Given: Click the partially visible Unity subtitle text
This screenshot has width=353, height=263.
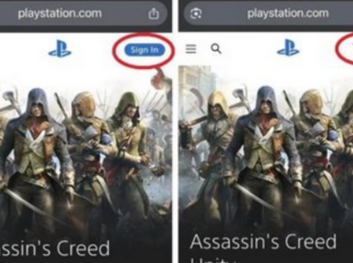Looking at the screenshot, I should click(x=211, y=261).
